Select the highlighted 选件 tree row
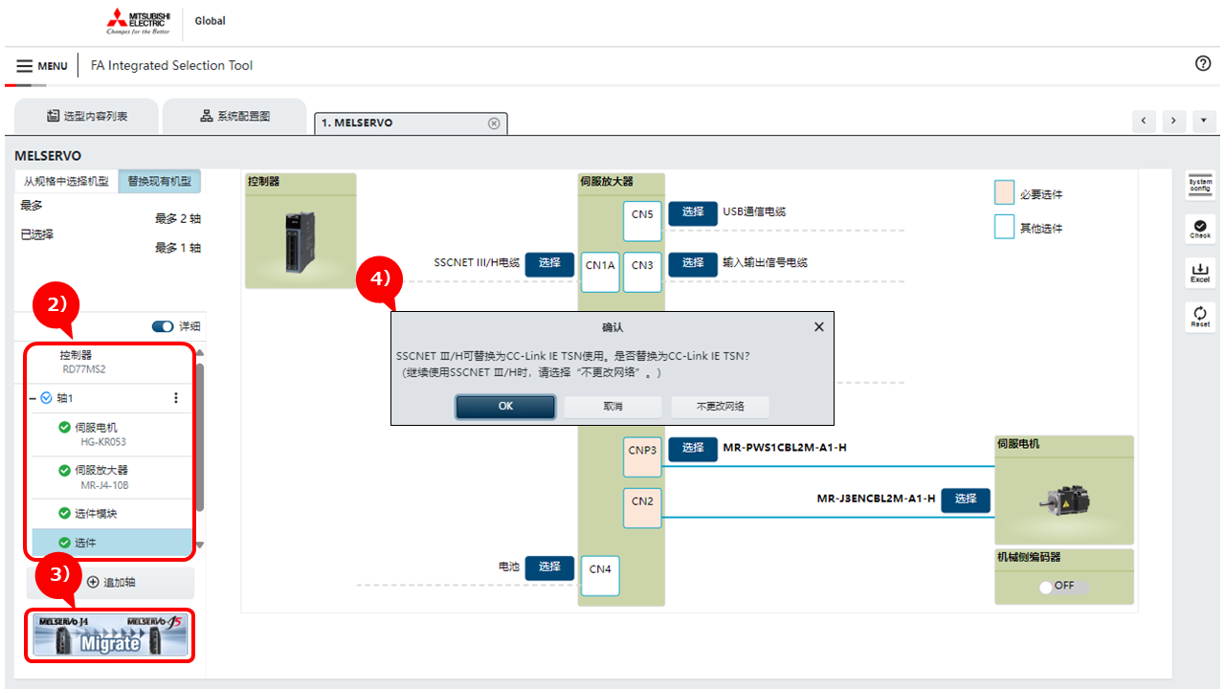 click(112, 543)
